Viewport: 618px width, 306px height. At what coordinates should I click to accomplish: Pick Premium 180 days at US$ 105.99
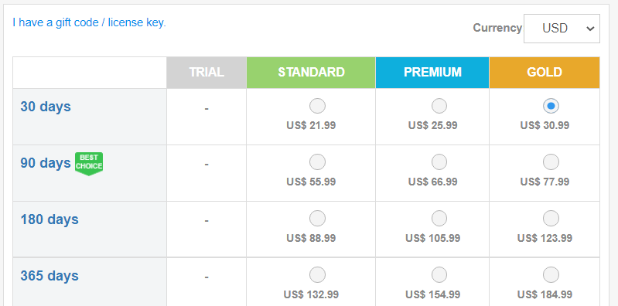pyautogui.click(x=439, y=218)
